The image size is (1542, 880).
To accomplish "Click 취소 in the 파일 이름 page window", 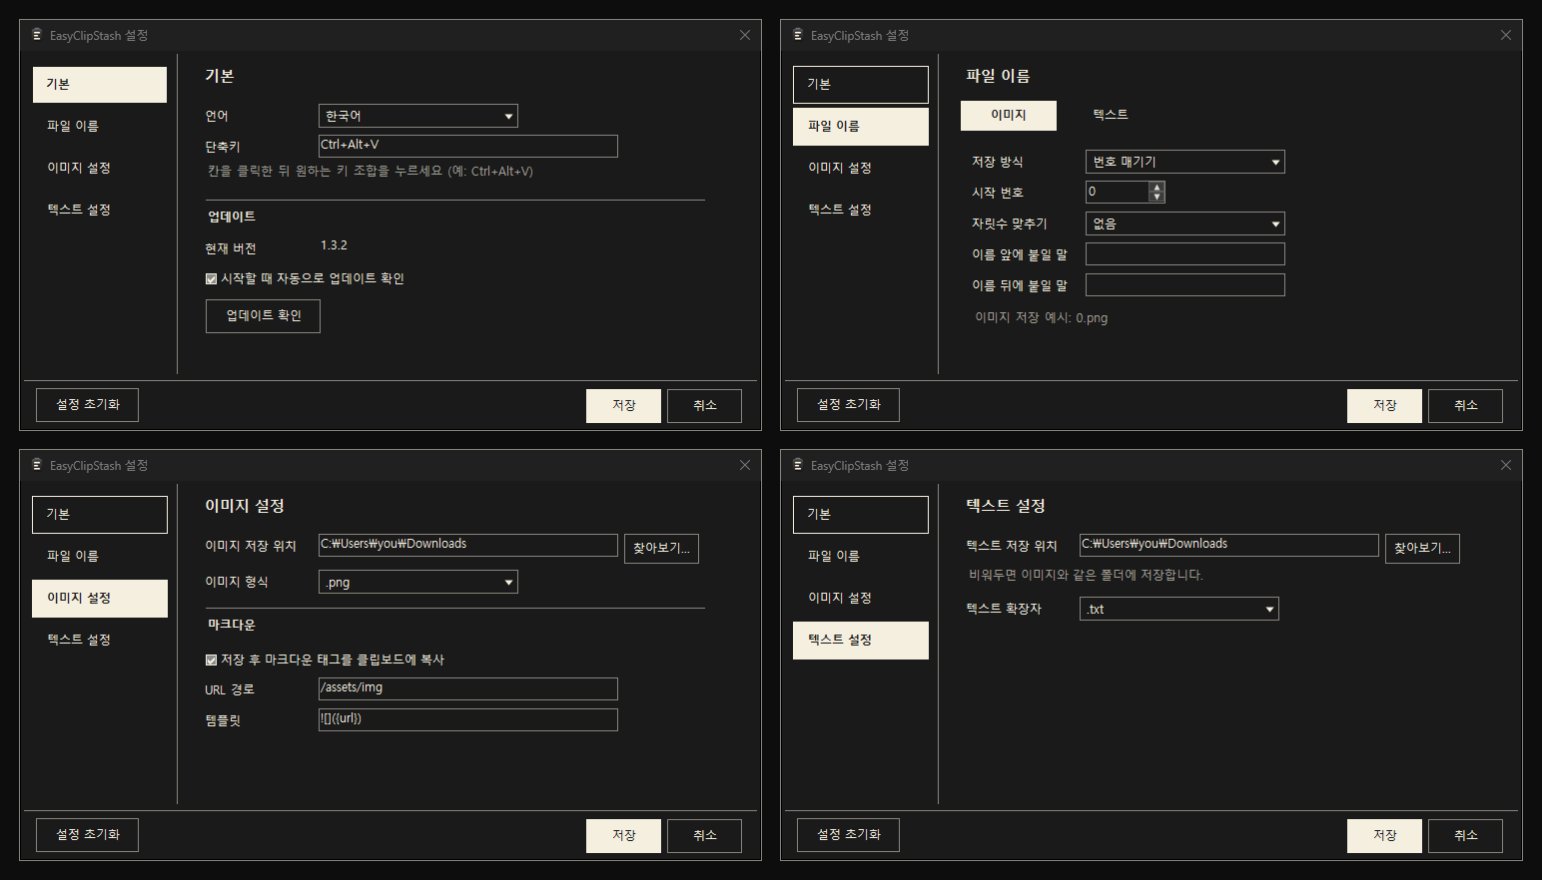I will click(1465, 406).
